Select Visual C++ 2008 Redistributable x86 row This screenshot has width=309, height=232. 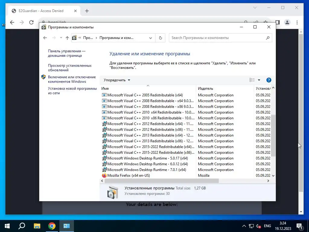[186, 107]
